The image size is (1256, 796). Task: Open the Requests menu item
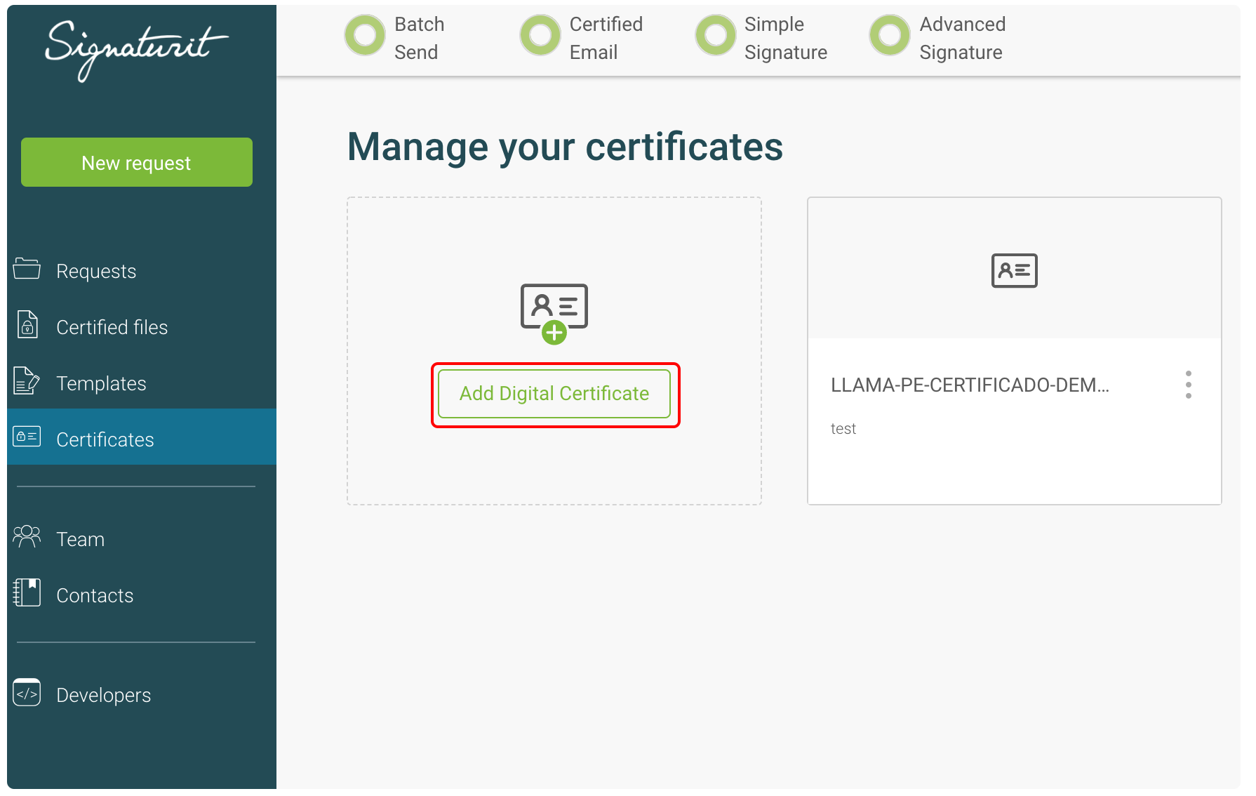click(96, 271)
